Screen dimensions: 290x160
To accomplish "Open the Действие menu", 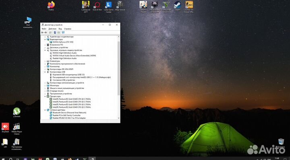I will click(52, 29).
